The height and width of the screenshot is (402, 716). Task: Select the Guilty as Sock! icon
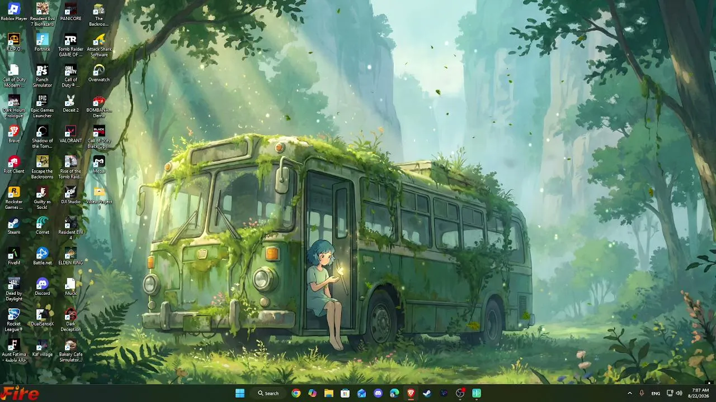tap(43, 198)
